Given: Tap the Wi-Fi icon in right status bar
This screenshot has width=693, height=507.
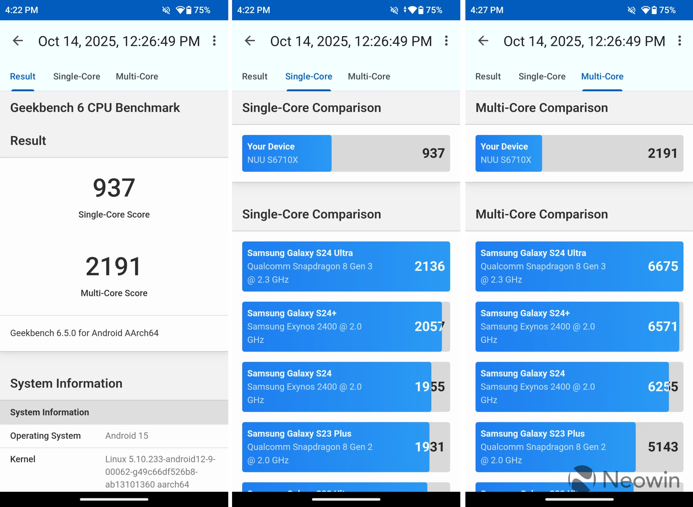Looking at the screenshot, I should pos(646,10).
